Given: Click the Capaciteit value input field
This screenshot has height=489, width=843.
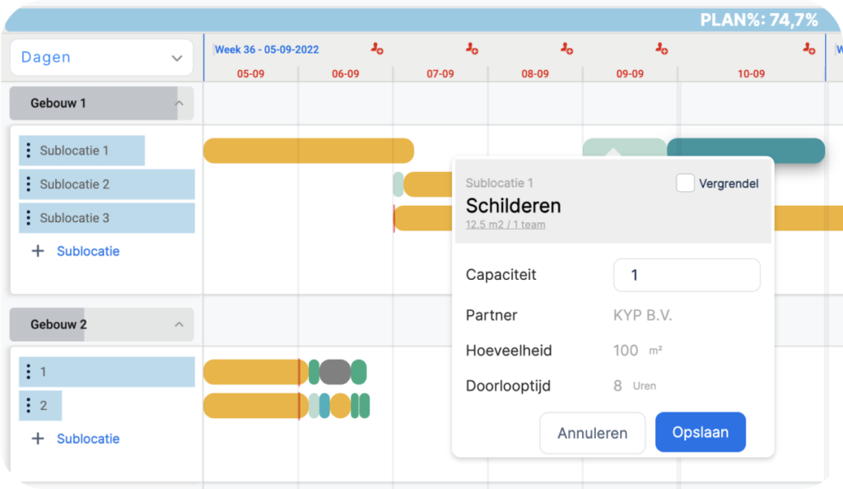Looking at the screenshot, I should pos(687,275).
